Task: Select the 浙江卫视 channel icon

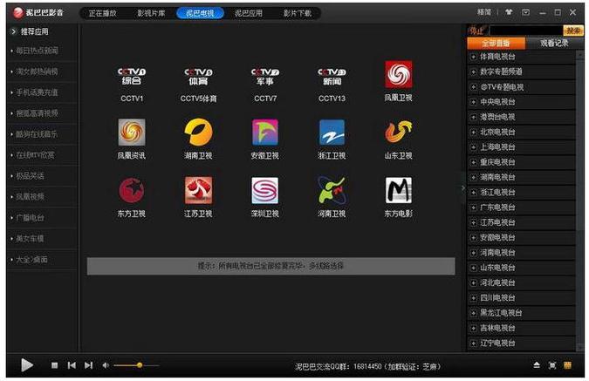Action: (x=332, y=133)
